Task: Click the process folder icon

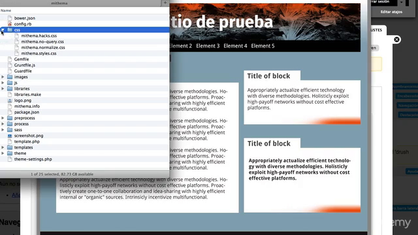Action: click(10, 124)
